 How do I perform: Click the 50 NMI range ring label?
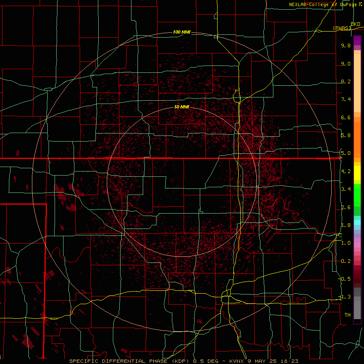(x=182, y=107)
